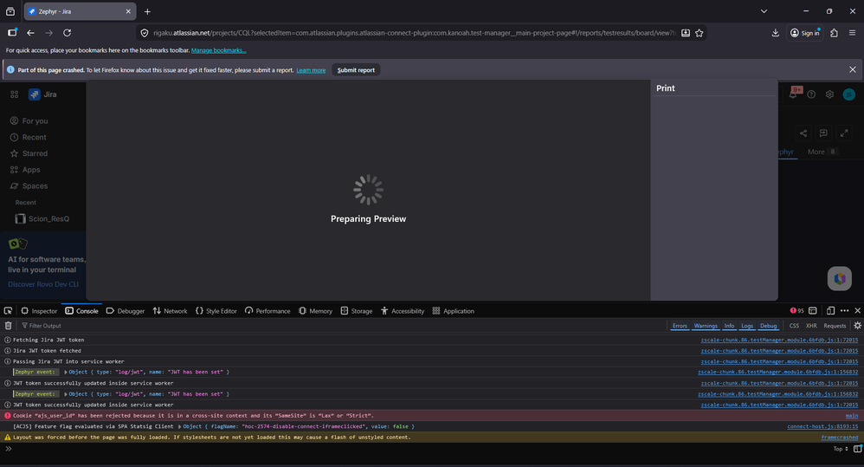The height and width of the screenshot is (467, 864).
Task: Switch to the Network devtools tab
Action: click(x=170, y=311)
